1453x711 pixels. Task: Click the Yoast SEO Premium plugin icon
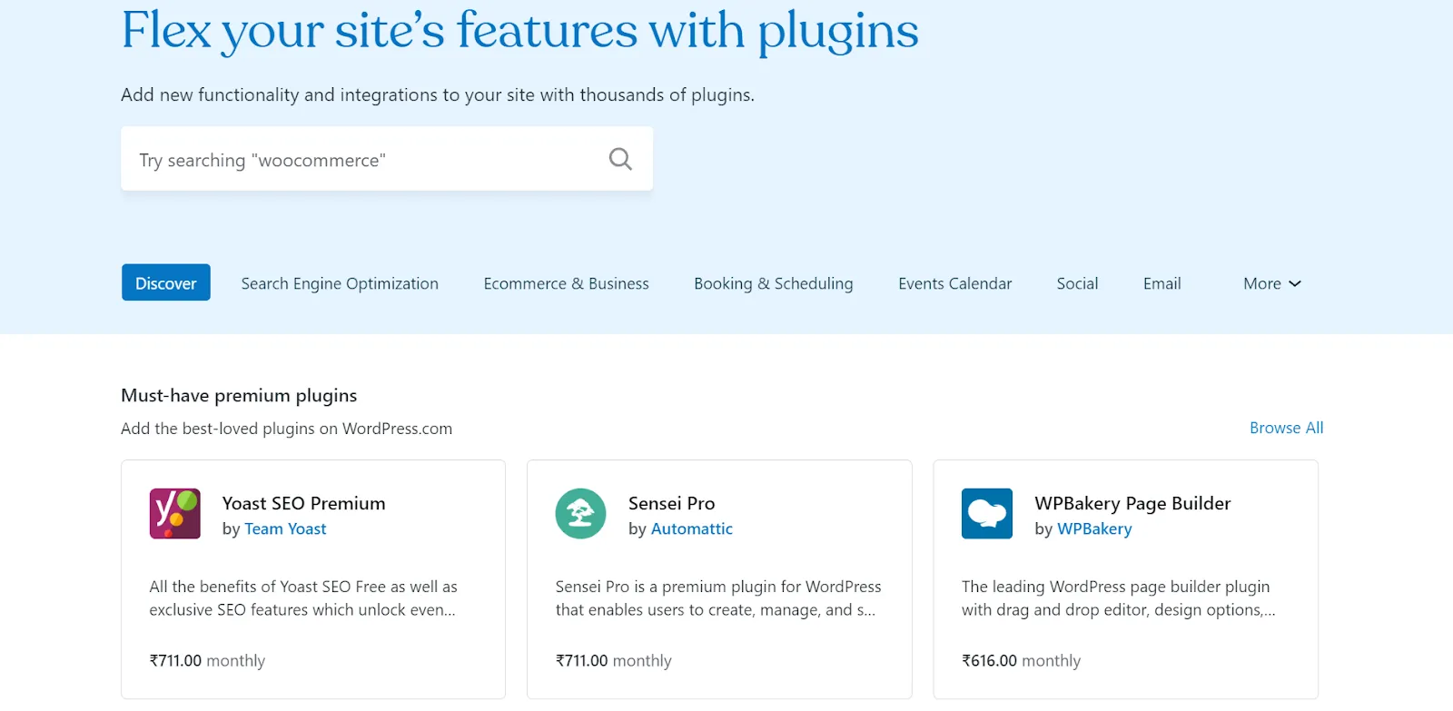click(174, 514)
